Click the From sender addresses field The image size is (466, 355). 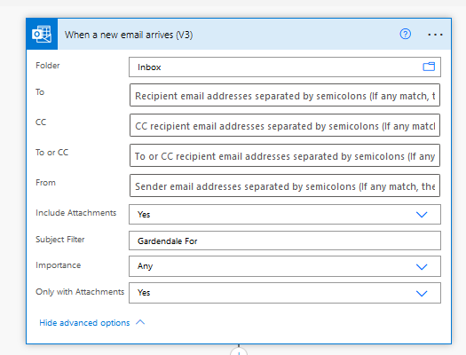coord(285,185)
